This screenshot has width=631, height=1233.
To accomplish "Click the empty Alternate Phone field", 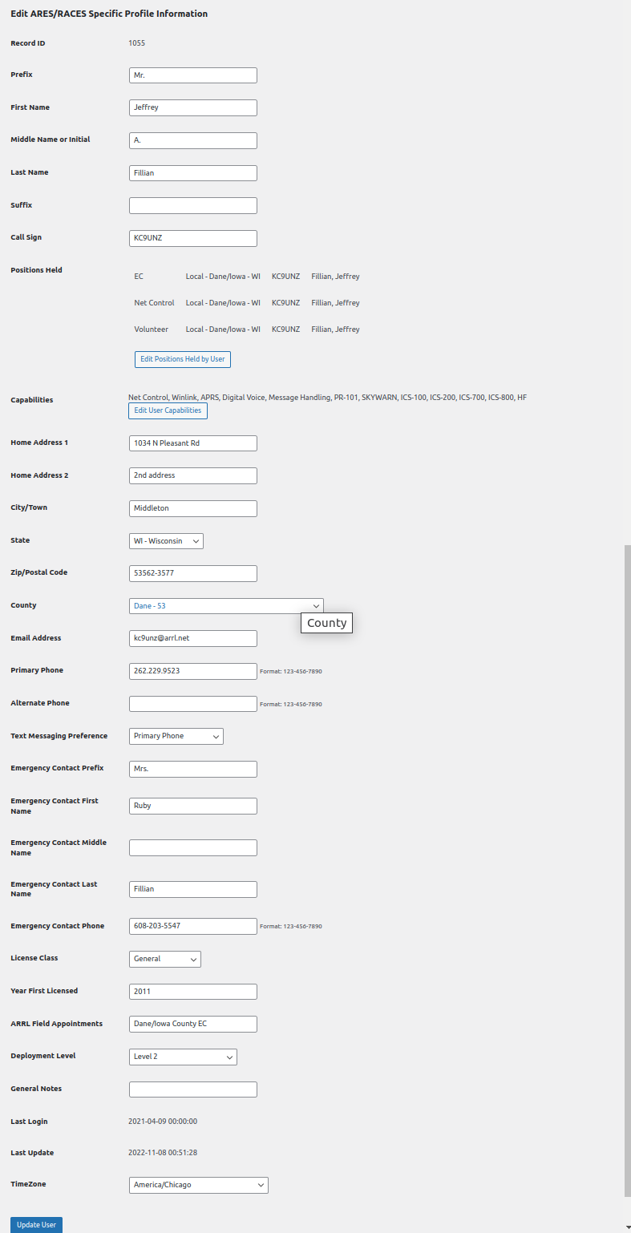I will point(192,704).
